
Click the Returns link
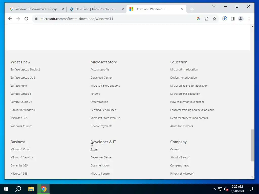coord(95,94)
